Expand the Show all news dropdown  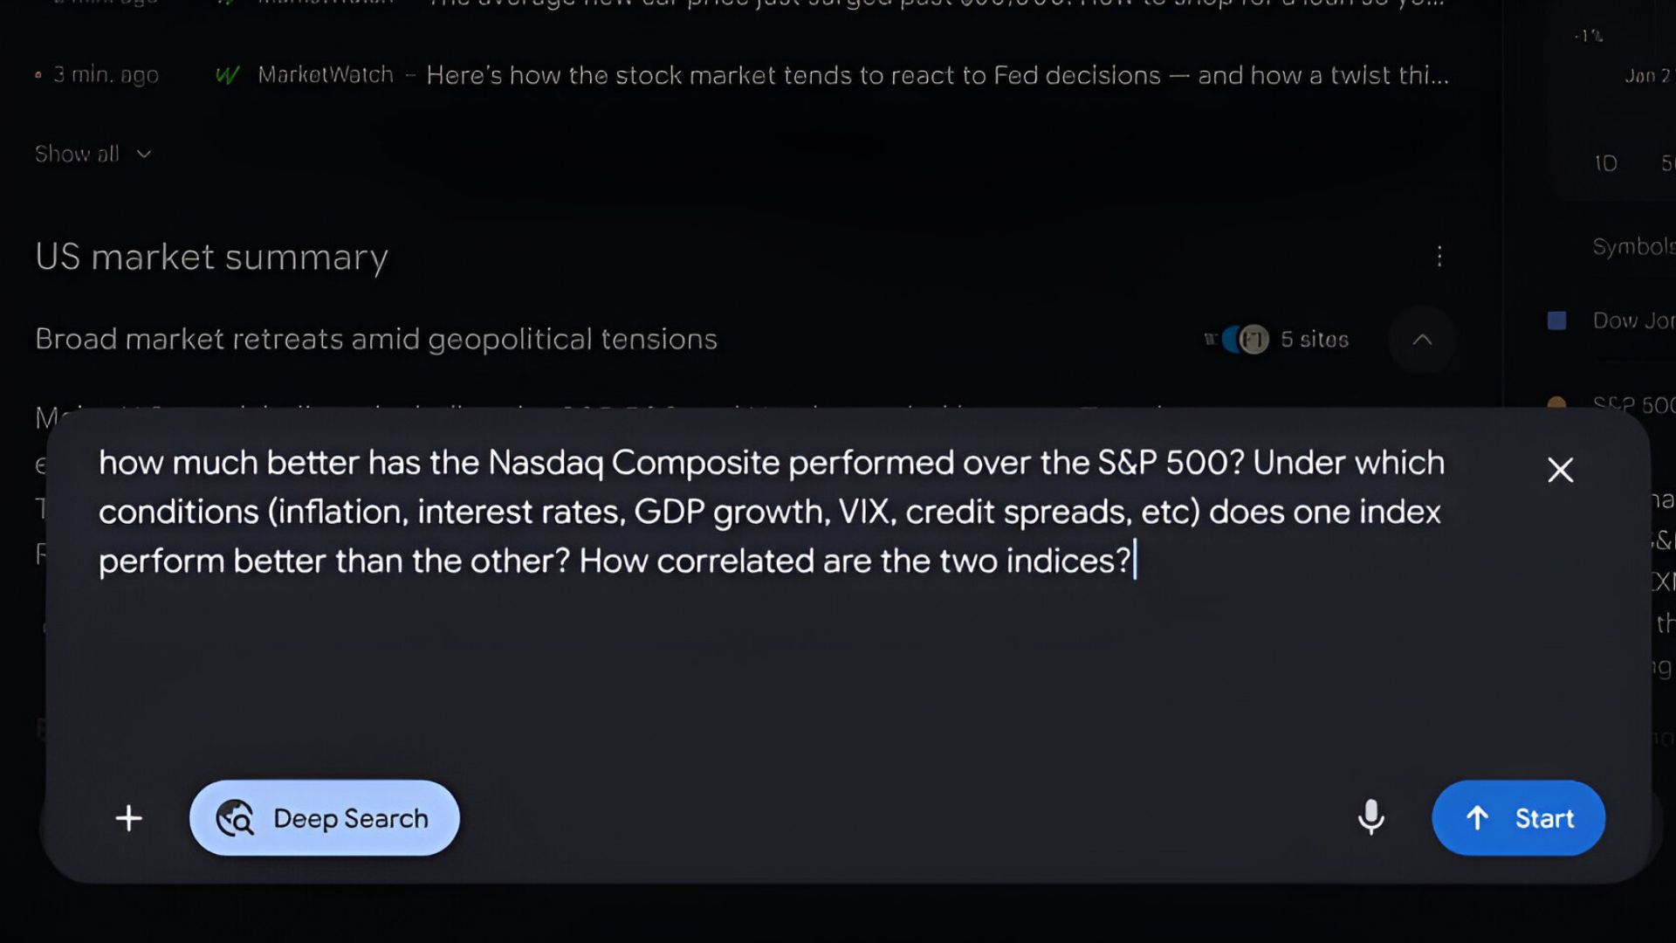pyautogui.click(x=93, y=155)
